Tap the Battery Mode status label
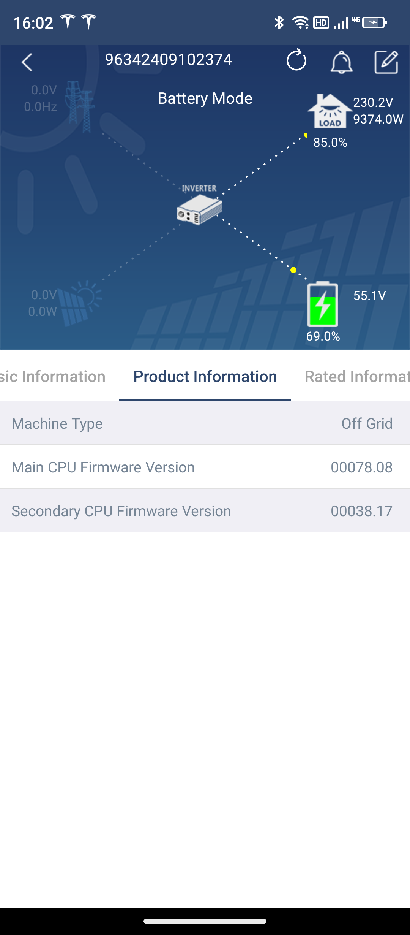 click(205, 98)
